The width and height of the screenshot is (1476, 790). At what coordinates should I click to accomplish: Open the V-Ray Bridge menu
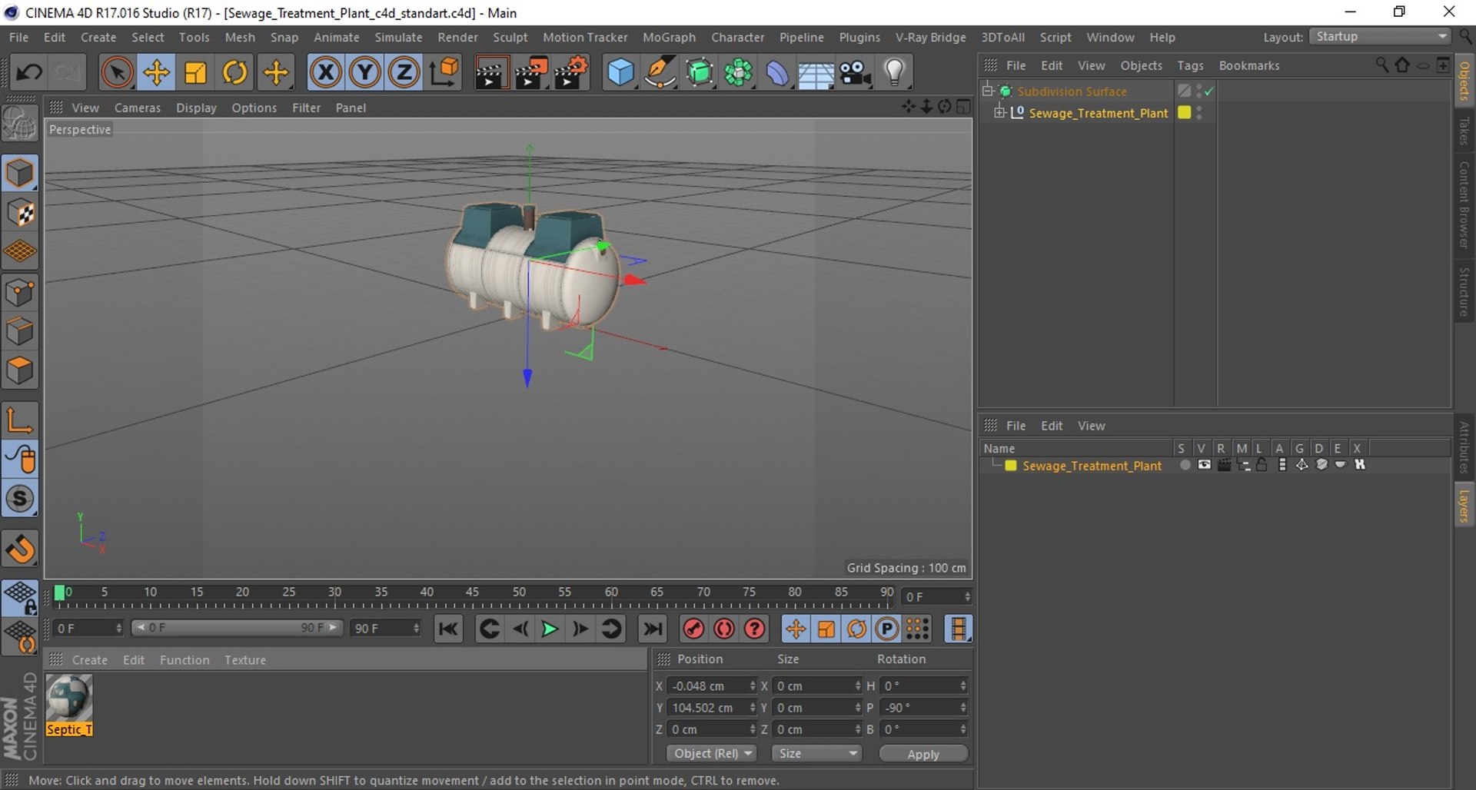[x=930, y=37]
